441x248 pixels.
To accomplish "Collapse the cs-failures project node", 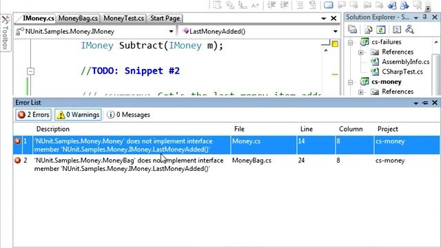I will click(351, 43).
